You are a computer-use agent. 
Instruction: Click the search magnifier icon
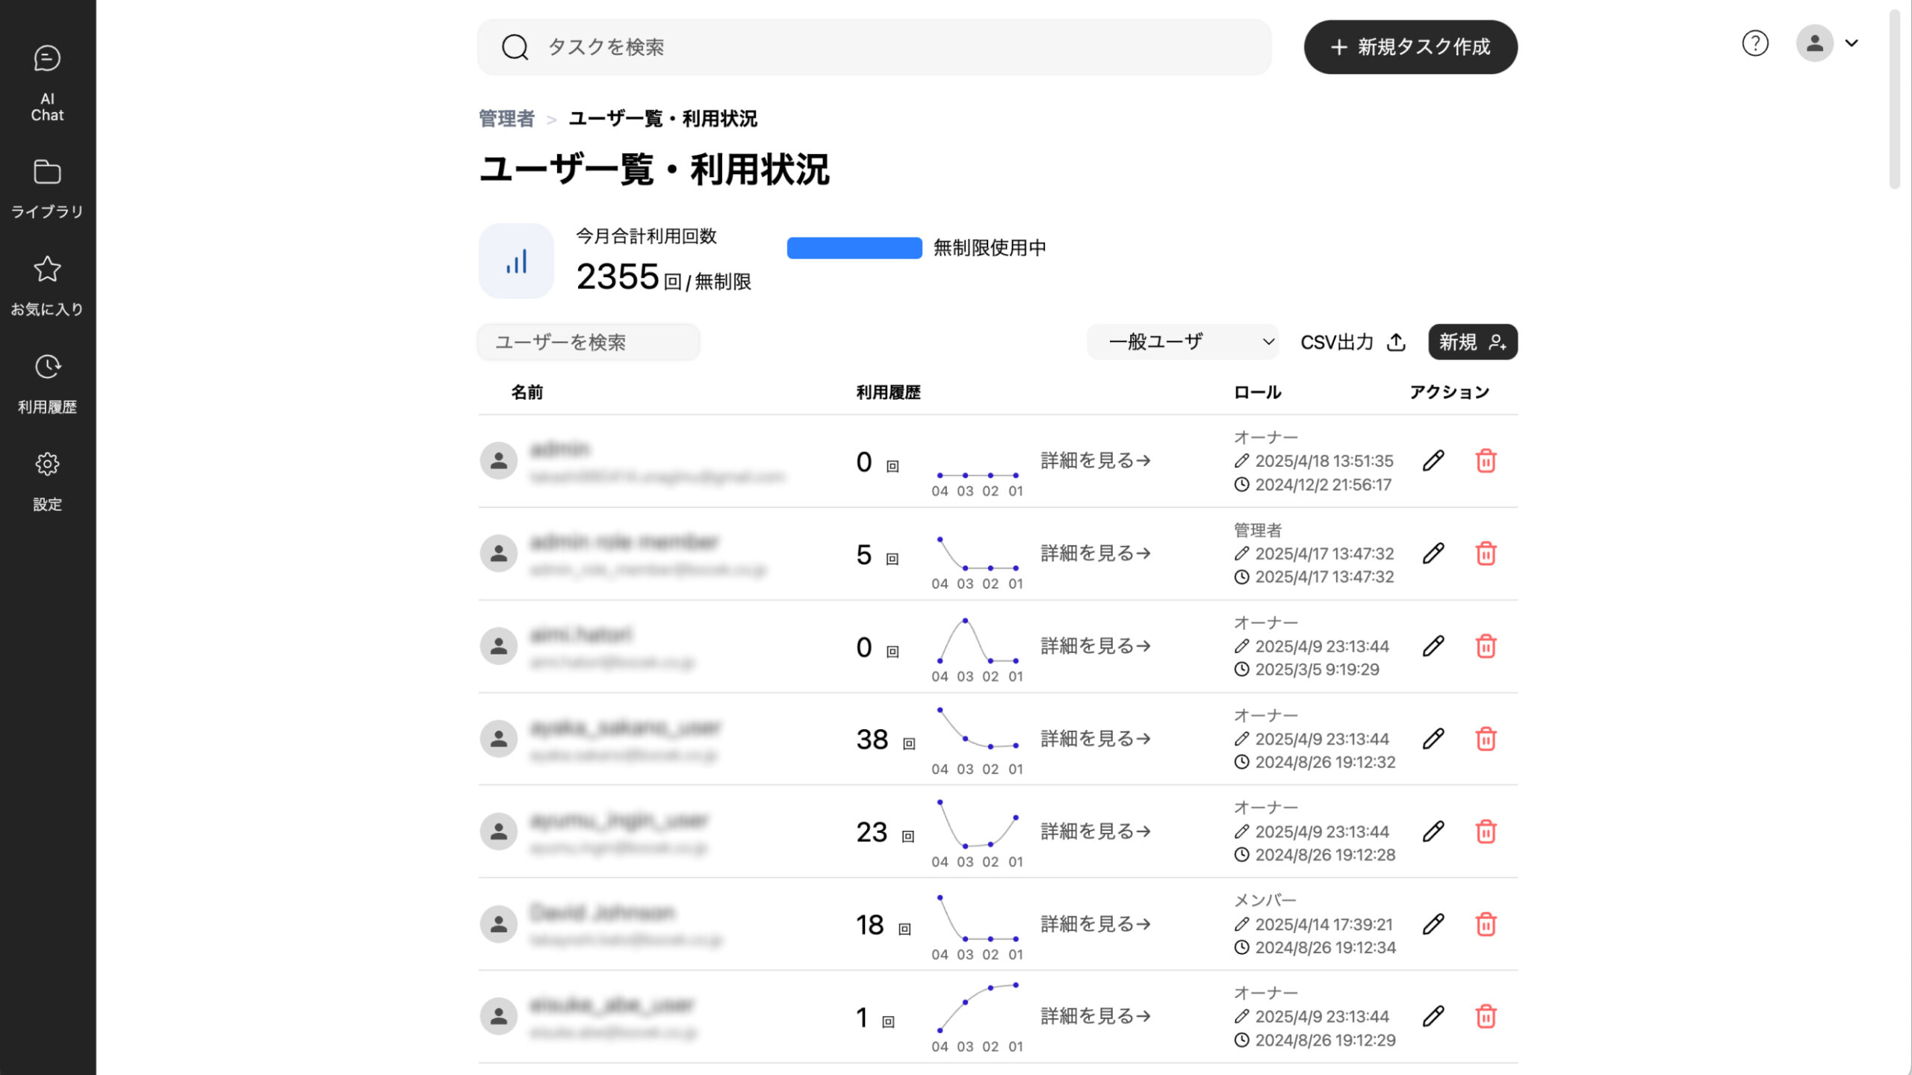click(515, 47)
